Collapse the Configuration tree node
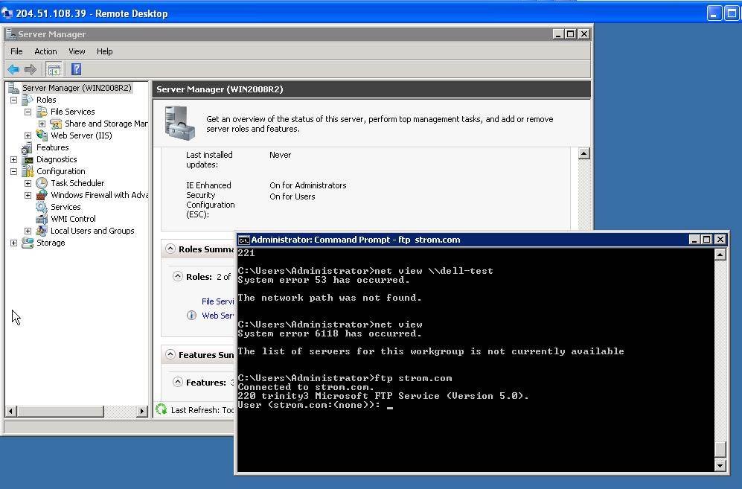742x489 pixels. (x=13, y=171)
